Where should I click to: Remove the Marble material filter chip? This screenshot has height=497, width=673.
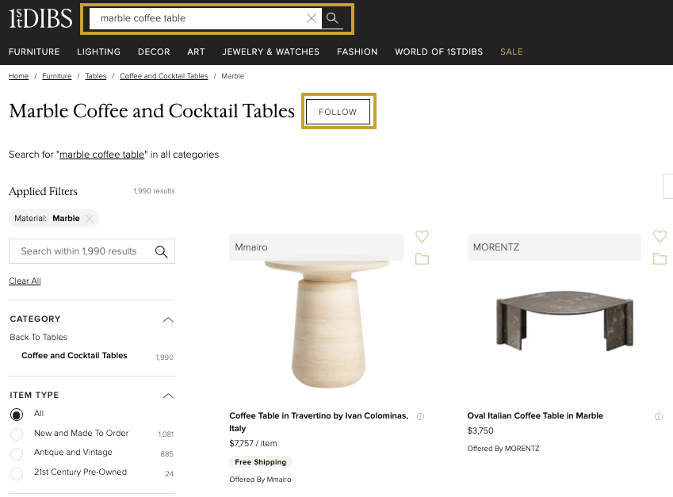pos(90,219)
